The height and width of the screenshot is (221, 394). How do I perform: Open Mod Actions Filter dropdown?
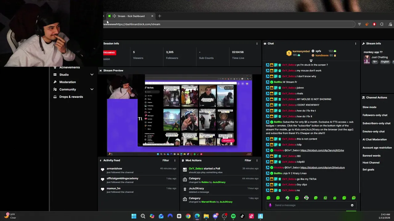[x=248, y=160]
